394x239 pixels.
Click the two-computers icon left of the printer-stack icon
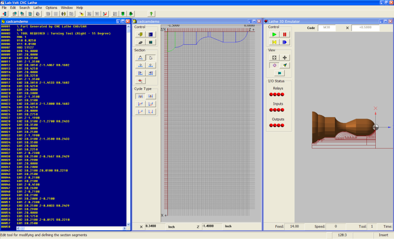[x=14, y=14]
